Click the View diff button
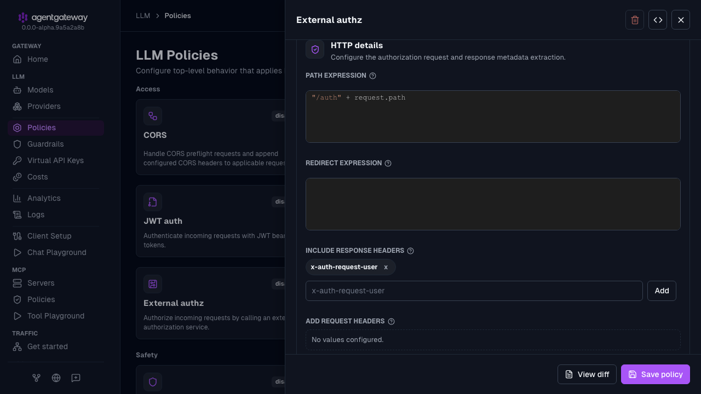701x394 pixels. [x=587, y=374]
